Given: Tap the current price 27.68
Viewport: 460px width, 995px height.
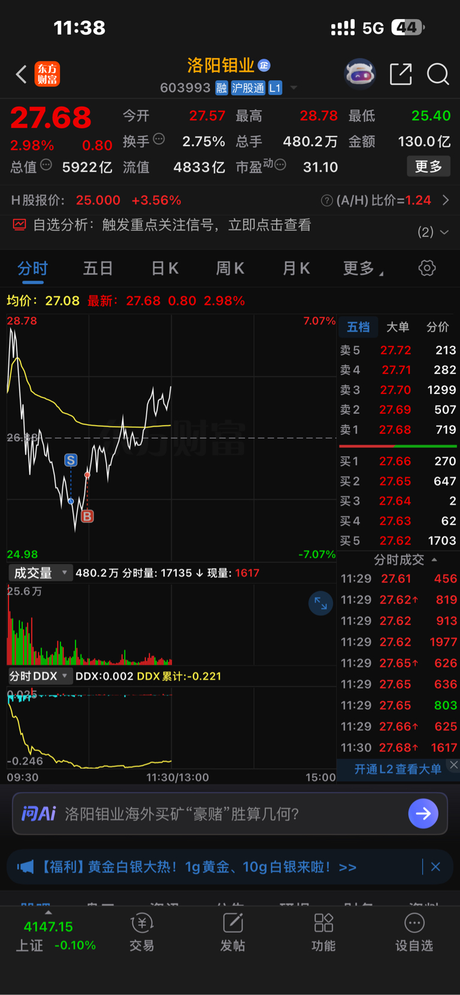Looking at the screenshot, I should (x=51, y=117).
